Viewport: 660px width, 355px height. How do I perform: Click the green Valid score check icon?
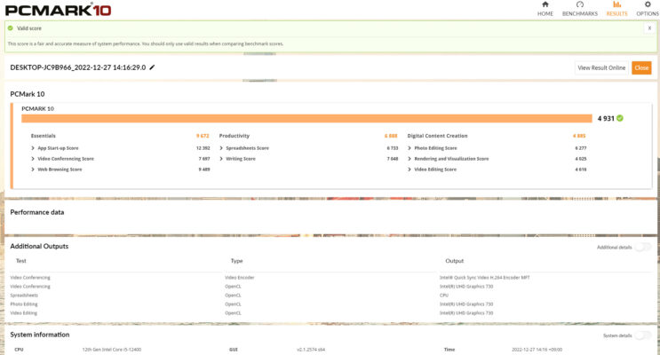(11, 28)
